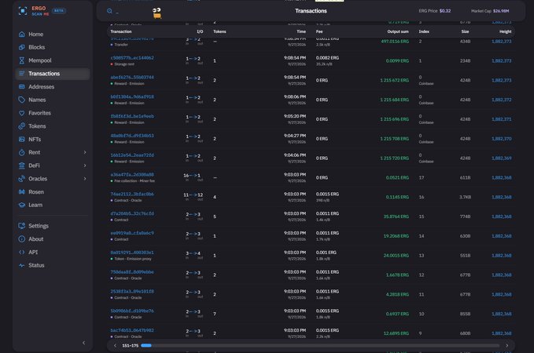This screenshot has width=534, height=353.
Task: Open block height 1,882,370
Action: pyautogui.click(x=501, y=139)
